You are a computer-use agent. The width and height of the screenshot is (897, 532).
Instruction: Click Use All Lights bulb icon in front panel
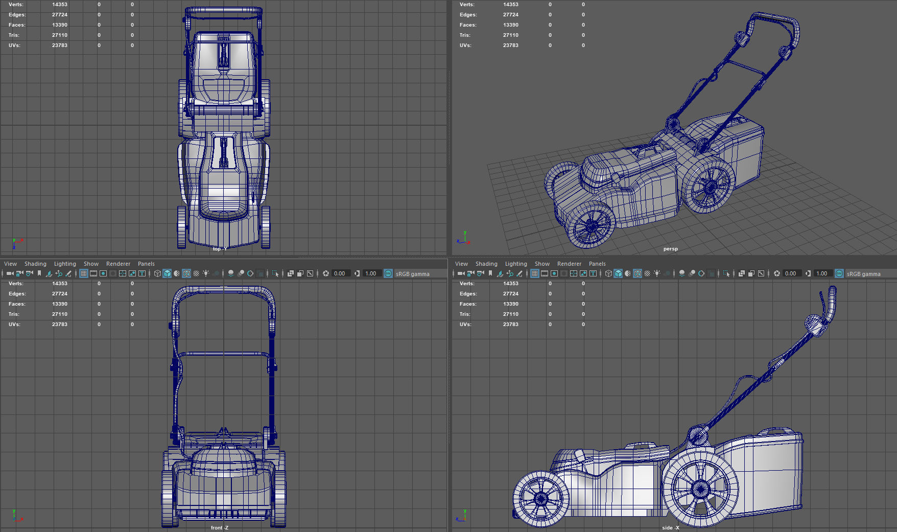click(206, 273)
